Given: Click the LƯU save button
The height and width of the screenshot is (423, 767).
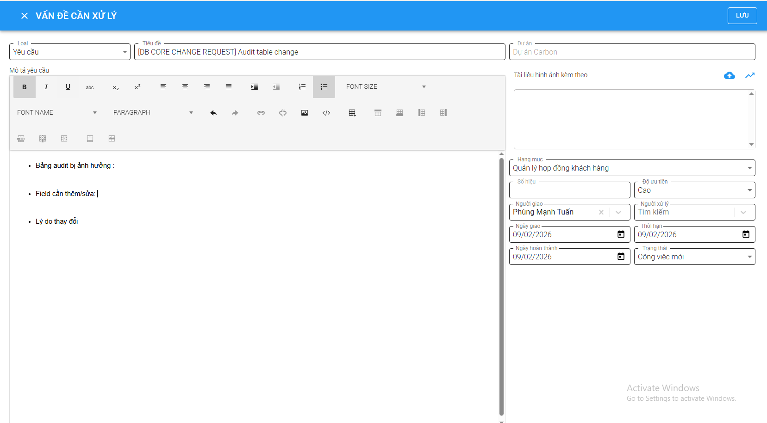Looking at the screenshot, I should pyautogui.click(x=742, y=16).
